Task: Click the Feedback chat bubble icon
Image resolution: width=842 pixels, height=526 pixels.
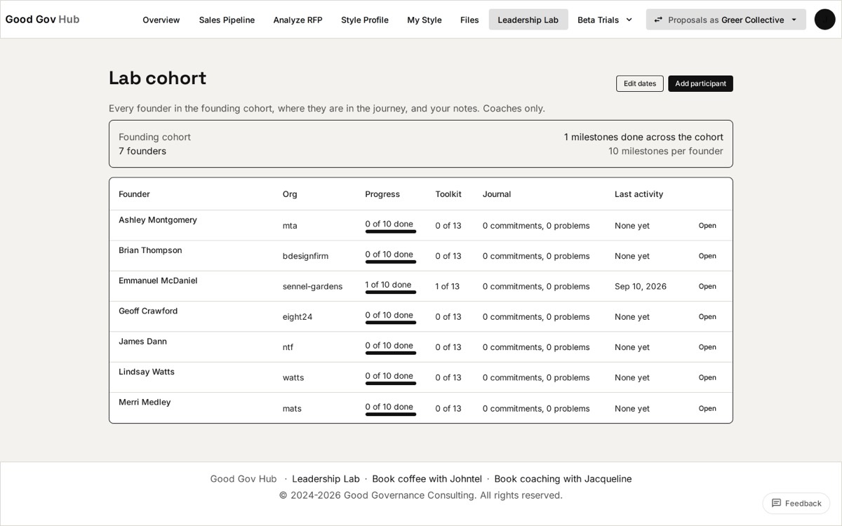Action: pos(776,503)
